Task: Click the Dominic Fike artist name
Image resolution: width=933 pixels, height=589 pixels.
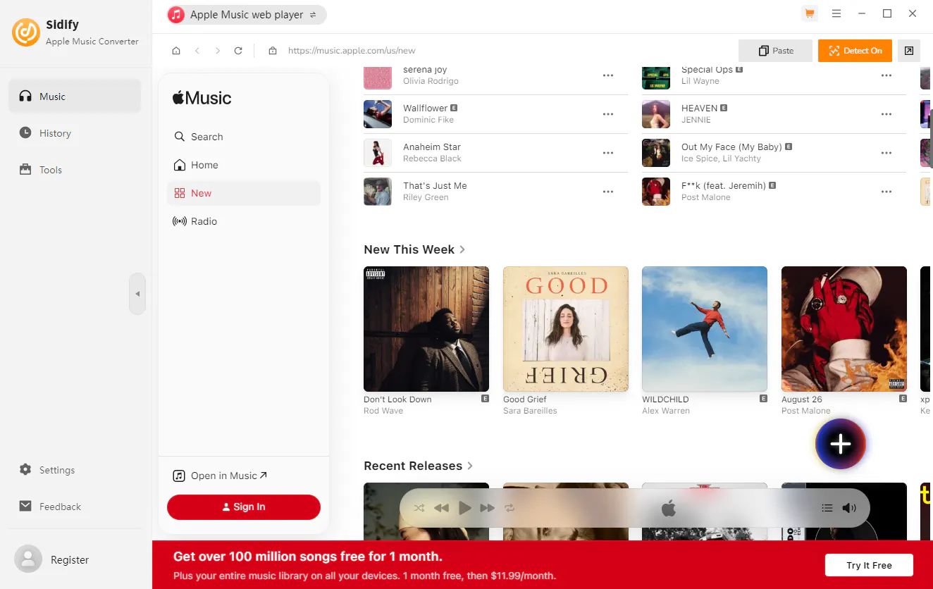Action: click(428, 120)
